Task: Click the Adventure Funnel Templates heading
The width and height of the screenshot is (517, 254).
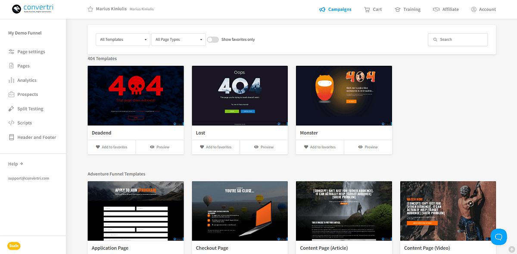Action: (x=116, y=174)
